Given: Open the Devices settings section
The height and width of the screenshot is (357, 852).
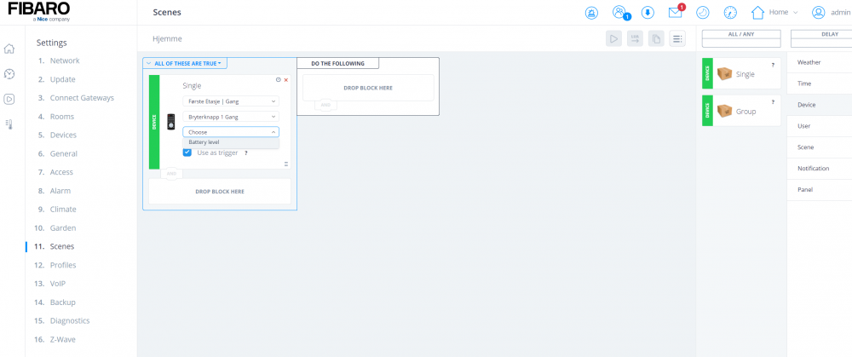Looking at the screenshot, I should [63, 135].
